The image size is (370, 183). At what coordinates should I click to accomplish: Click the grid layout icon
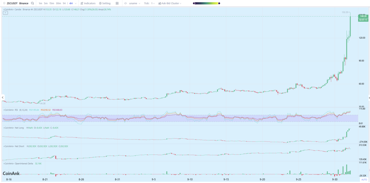[x=117, y=3]
